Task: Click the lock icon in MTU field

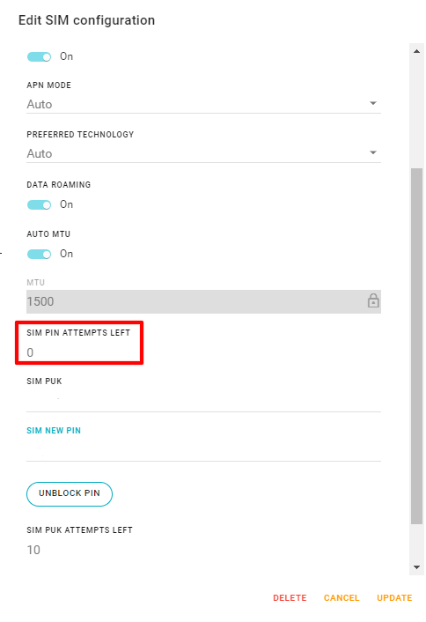Action: (373, 301)
